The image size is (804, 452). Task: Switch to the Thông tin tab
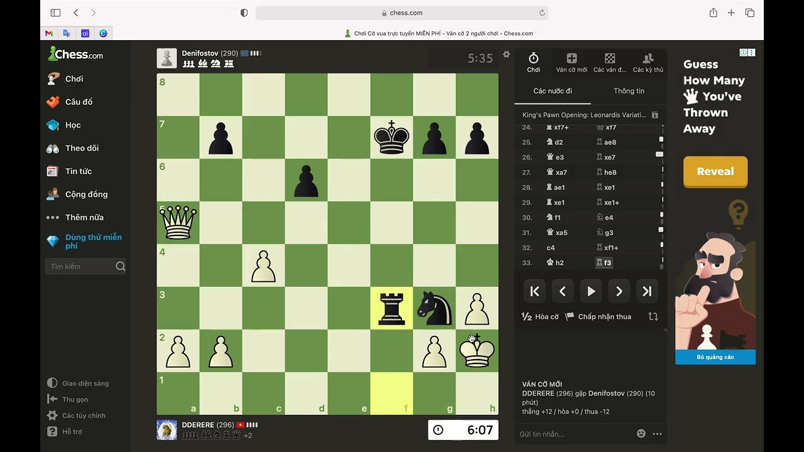(x=629, y=91)
